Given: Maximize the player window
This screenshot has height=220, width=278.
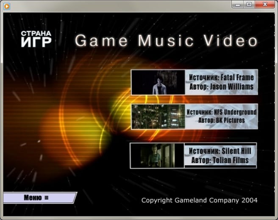Looking at the screenshot, I should point(249,5).
